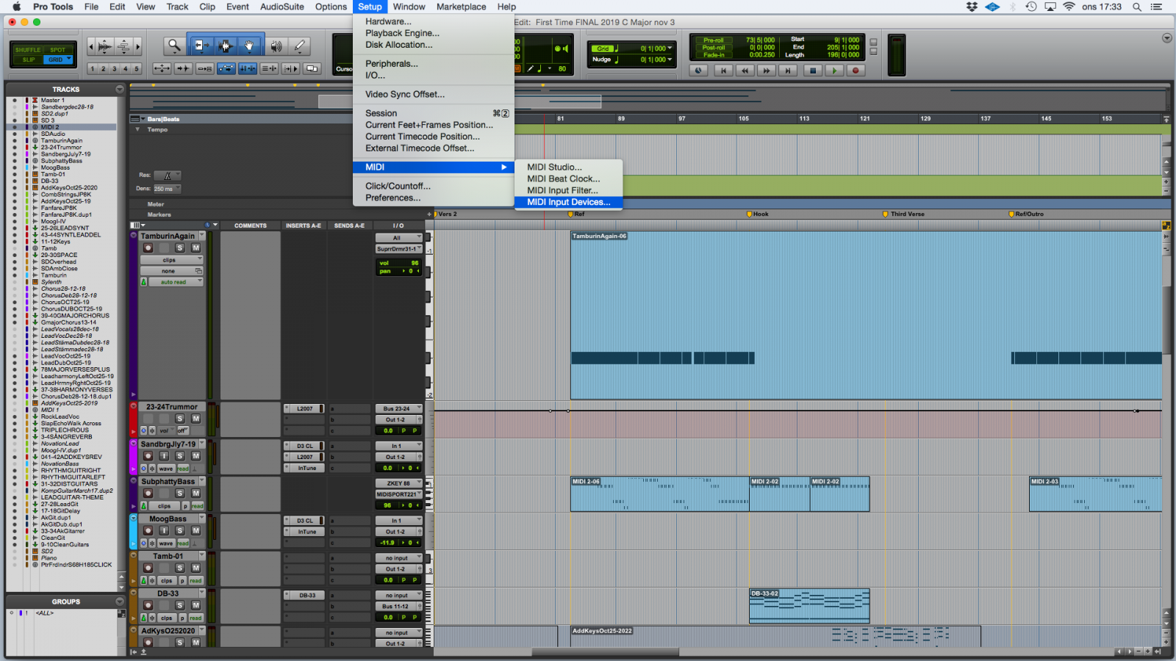
Task: Open Click/Countoff from Setup menu
Action: [398, 186]
